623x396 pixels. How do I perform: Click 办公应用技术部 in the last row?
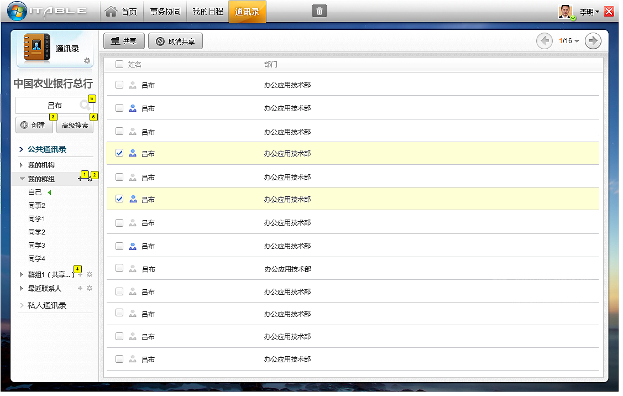tap(287, 359)
